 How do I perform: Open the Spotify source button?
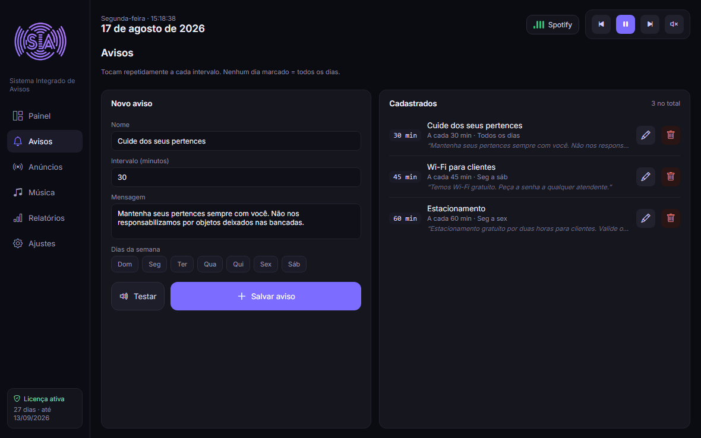point(552,24)
